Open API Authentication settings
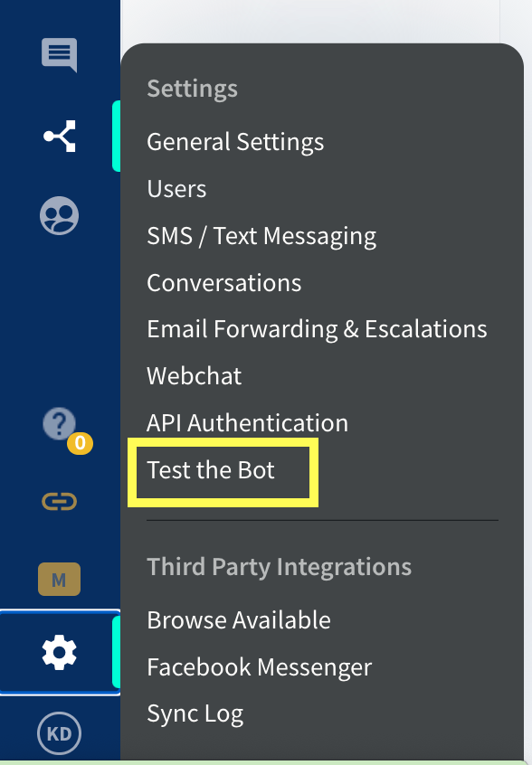The image size is (532, 765). (x=248, y=423)
